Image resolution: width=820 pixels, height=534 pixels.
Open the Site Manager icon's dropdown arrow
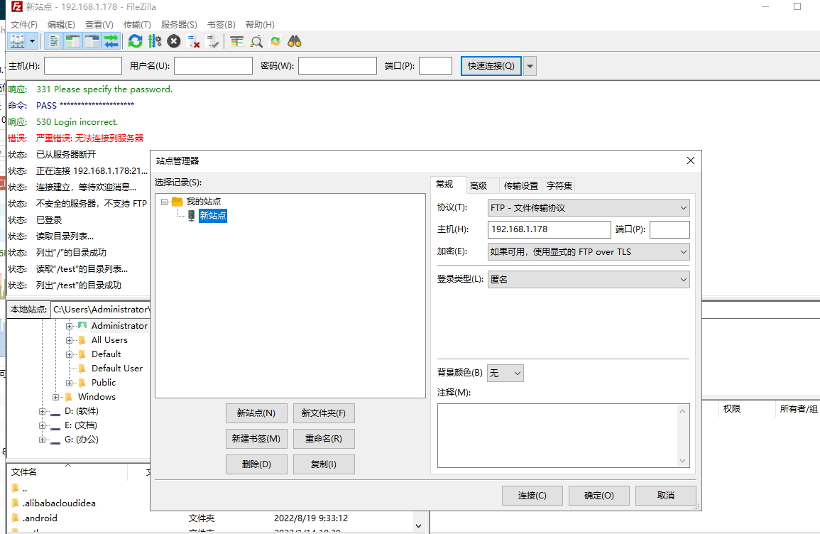pyautogui.click(x=33, y=41)
